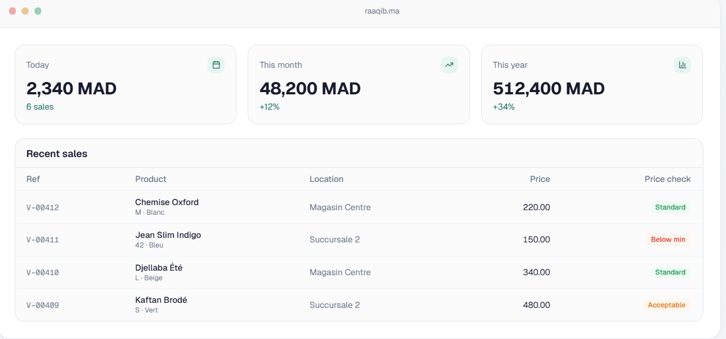Click the Standard badge for Chemise Oxford

click(x=670, y=207)
